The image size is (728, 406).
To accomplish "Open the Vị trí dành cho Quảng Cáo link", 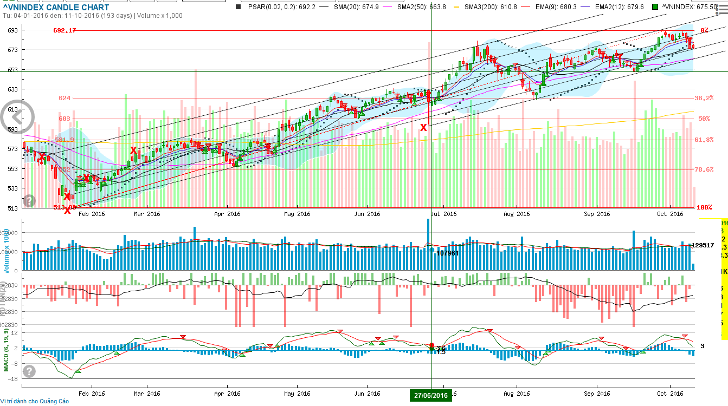I will [35, 401].
